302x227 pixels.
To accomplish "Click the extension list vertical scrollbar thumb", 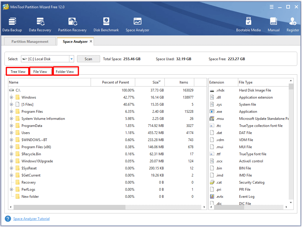I will 291,86.
